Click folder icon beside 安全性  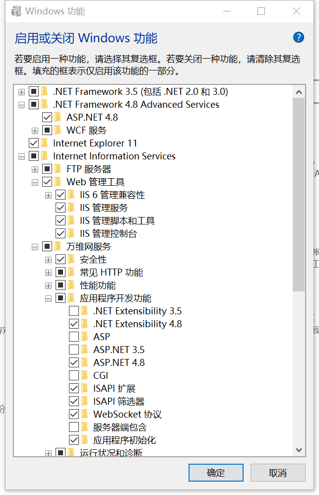click(71, 260)
